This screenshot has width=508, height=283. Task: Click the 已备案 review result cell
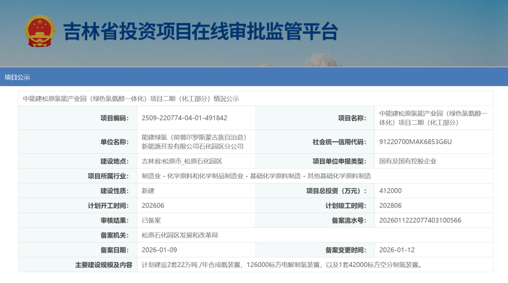pyautogui.click(x=150, y=220)
